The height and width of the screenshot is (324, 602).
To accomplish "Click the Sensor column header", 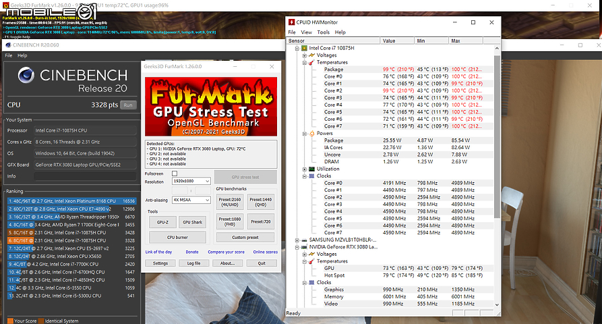I will point(333,40).
